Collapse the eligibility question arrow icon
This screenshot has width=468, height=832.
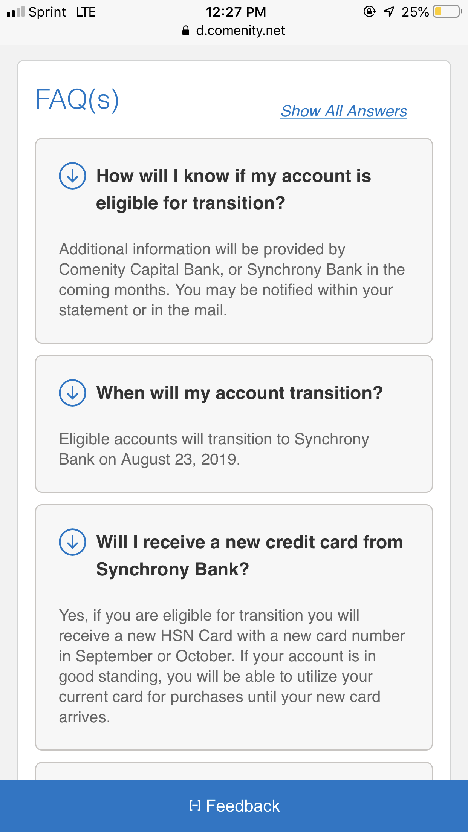click(x=72, y=176)
